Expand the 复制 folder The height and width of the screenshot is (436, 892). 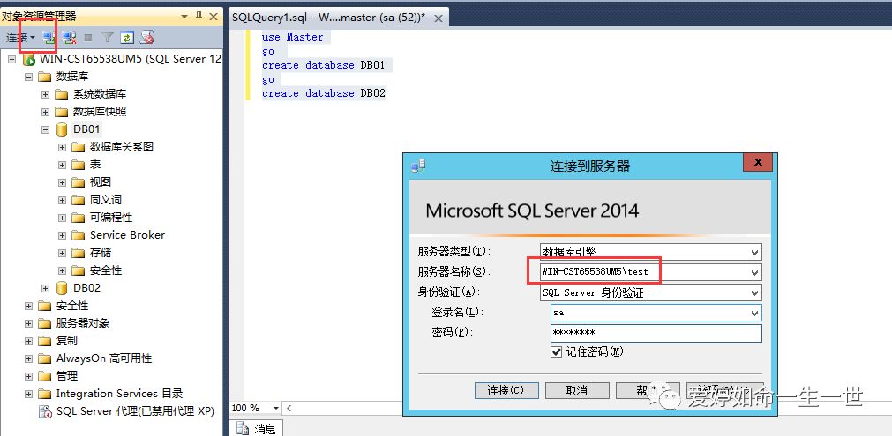pos(28,341)
